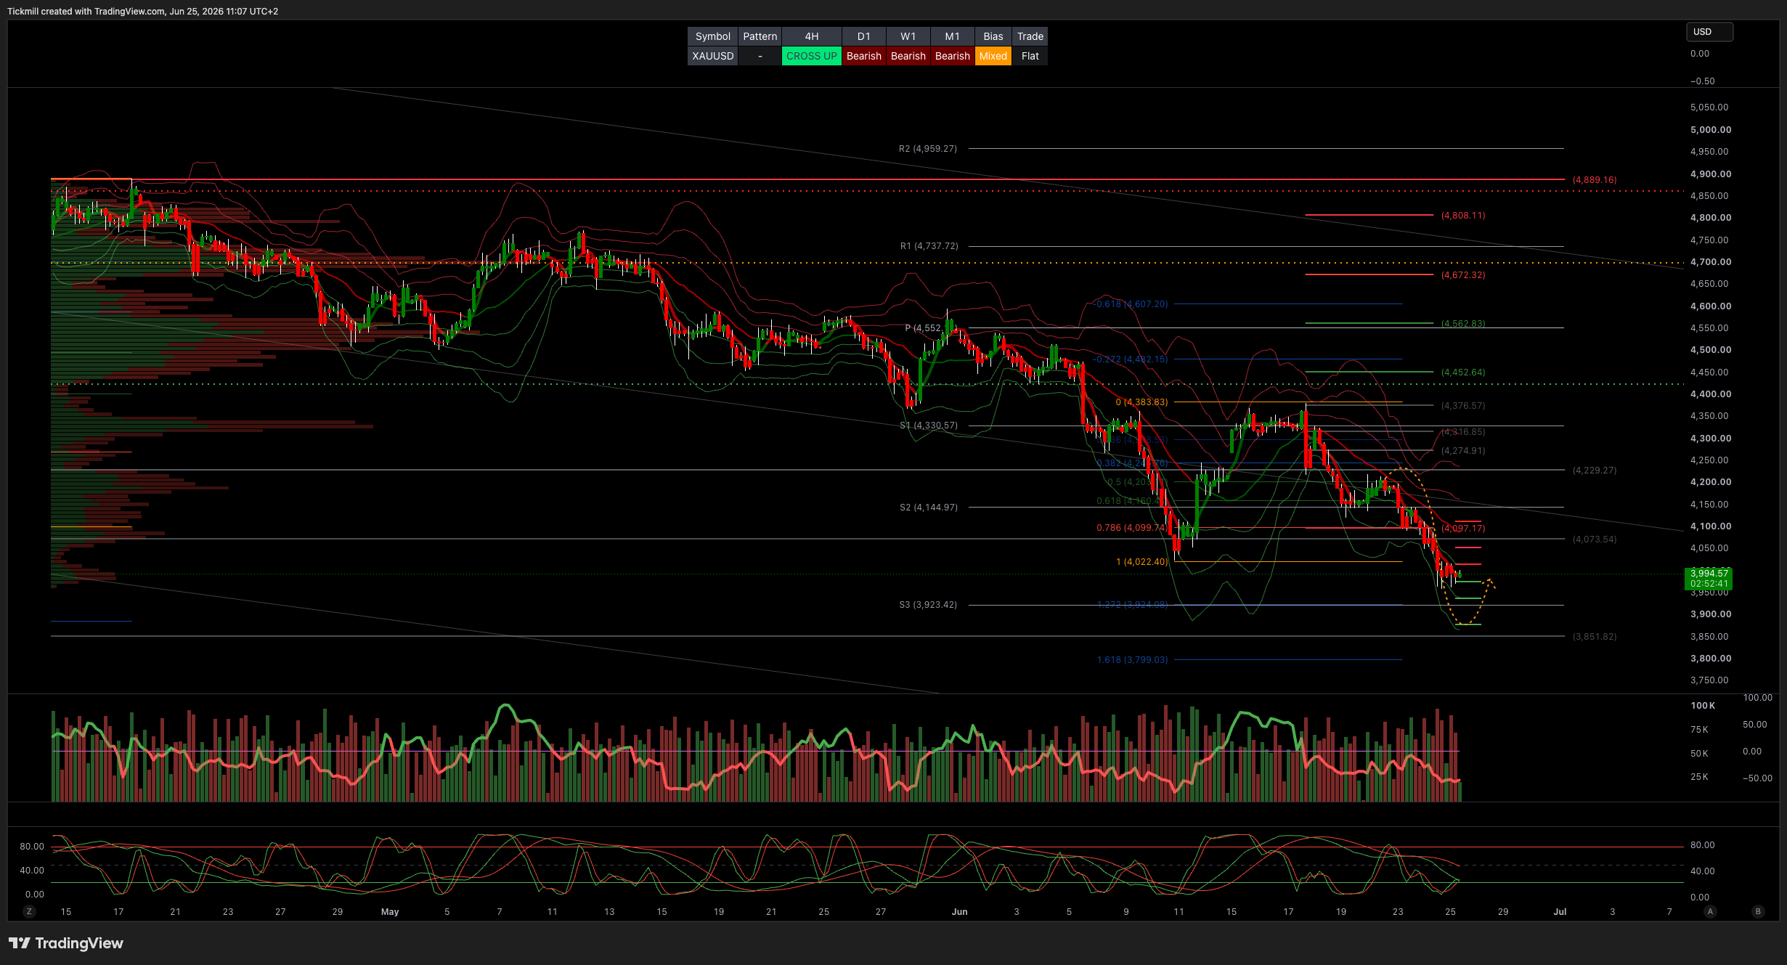Image resolution: width=1787 pixels, height=965 pixels.
Task: Click the Trade column header
Action: coord(1030,36)
